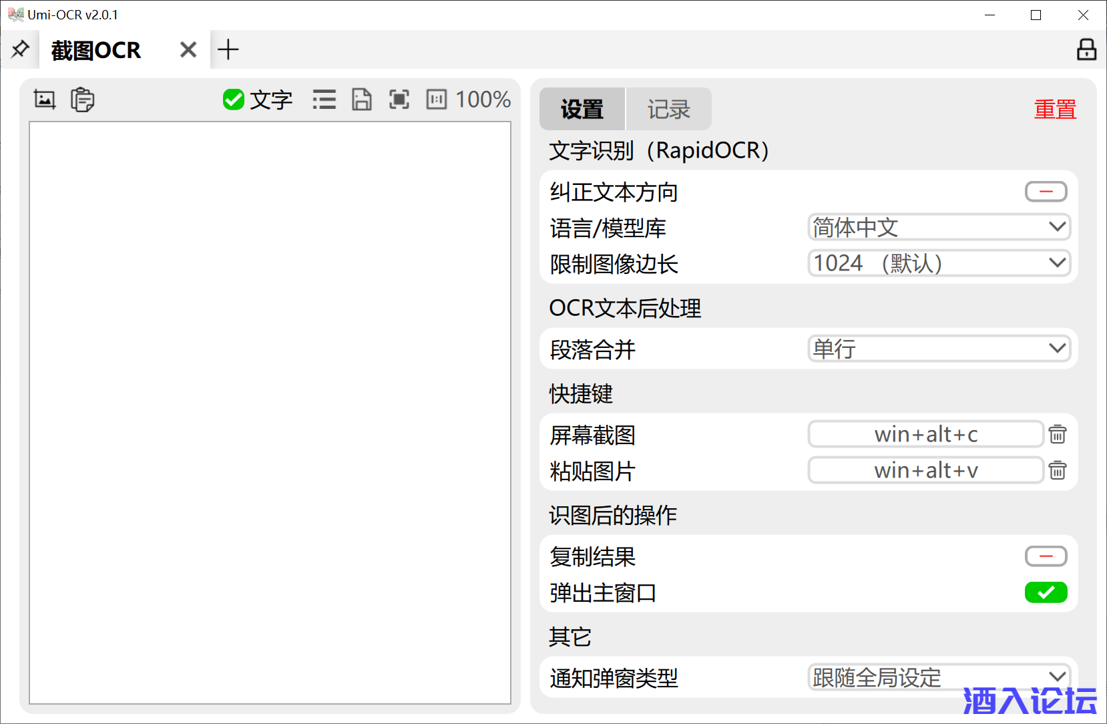The width and height of the screenshot is (1107, 724).
Task: Open the 语言/模型库 dropdown
Action: 939,227
